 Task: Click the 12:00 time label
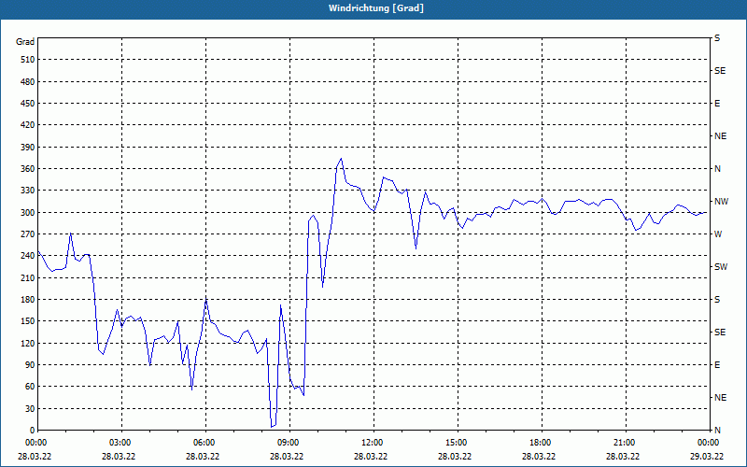[371, 443]
